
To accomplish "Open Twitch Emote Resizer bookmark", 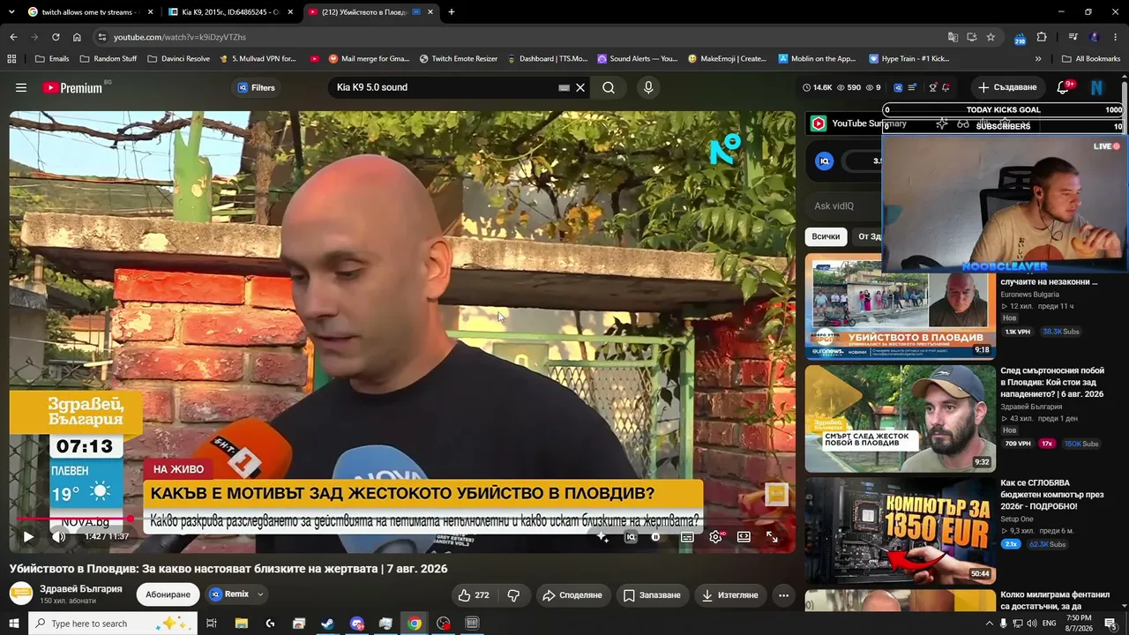I will 459,59.
